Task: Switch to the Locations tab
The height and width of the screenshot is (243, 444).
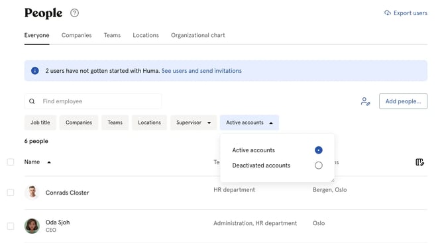Action: pyautogui.click(x=146, y=35)
